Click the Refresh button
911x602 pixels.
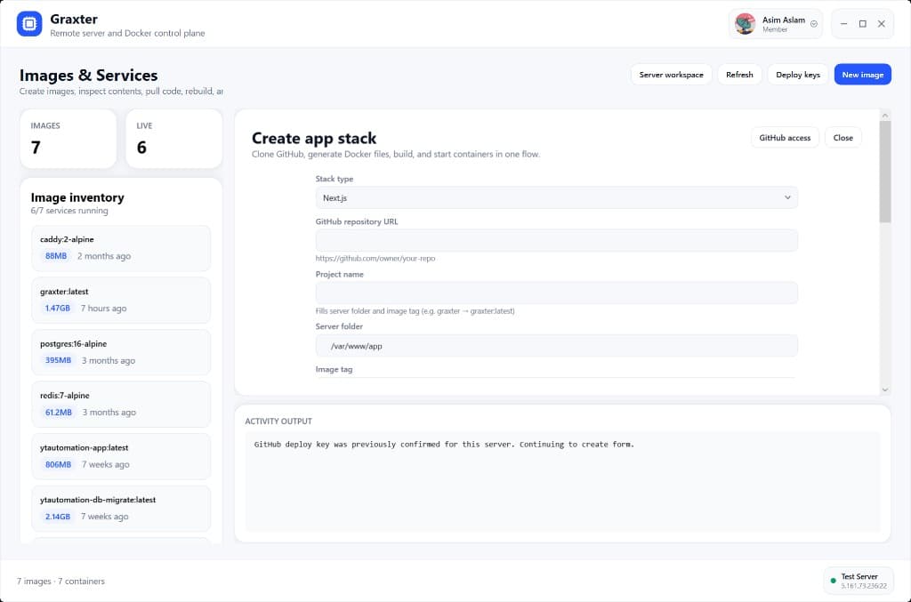click(x=739, y=75)
